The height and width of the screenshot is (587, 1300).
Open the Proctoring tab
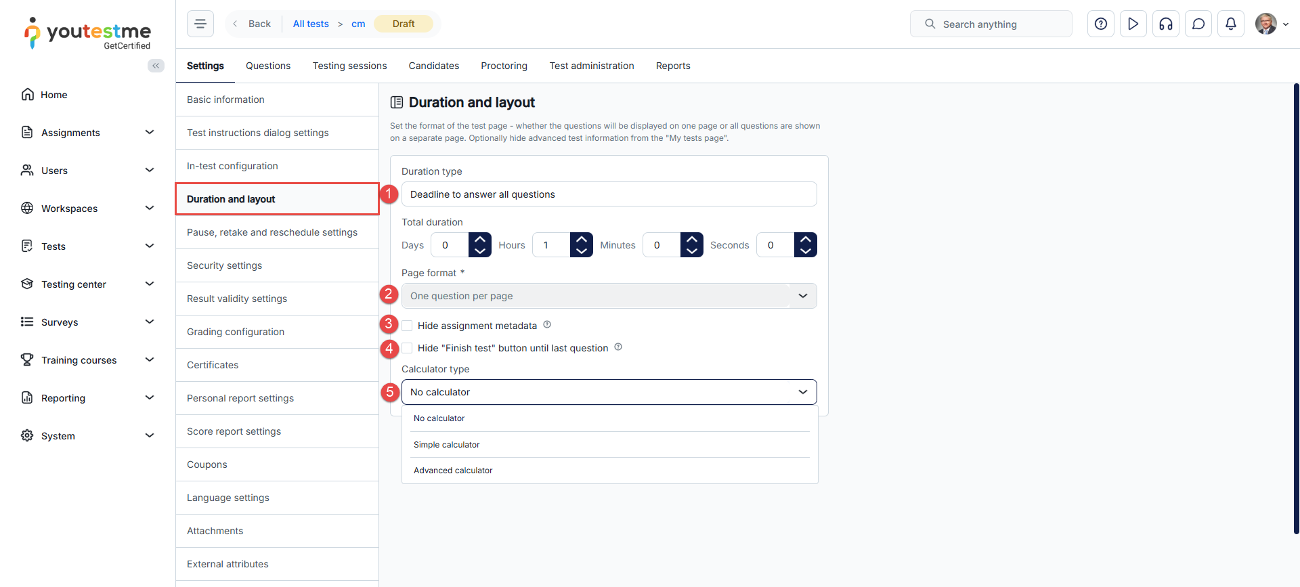point(504,66)
